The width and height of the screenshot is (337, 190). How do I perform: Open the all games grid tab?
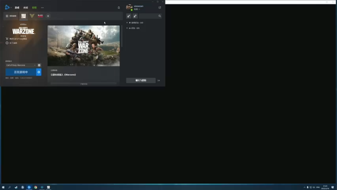pos(11,16)
